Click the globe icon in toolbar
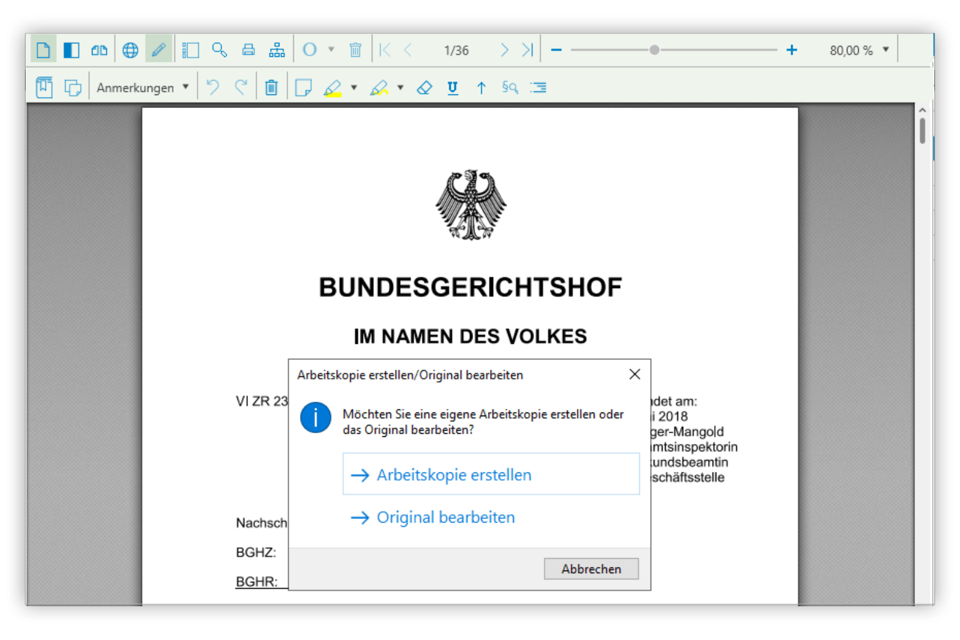 pyautogui.click(x=130, y=50)
